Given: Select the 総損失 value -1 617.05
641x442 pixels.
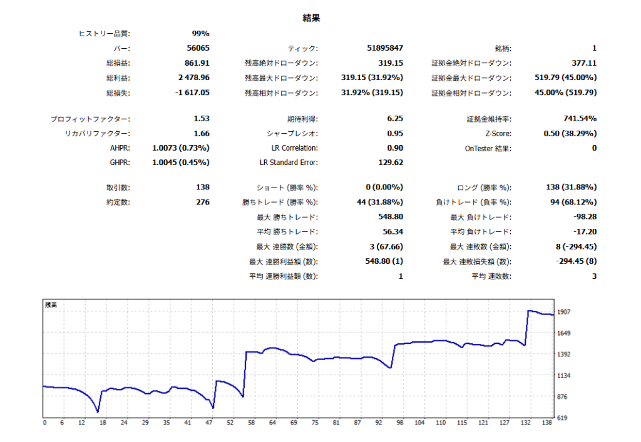Looking at the screenshot, I should click(192, 93).
